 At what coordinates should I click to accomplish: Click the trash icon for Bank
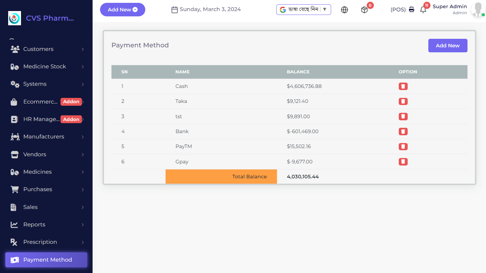coord(403,131)
